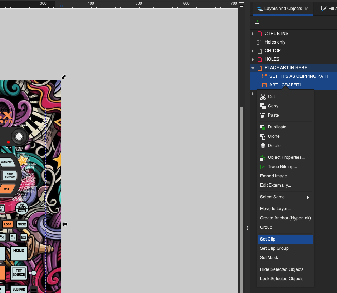The image size is (337, 293).
Task: Click the Clone icon in menu
Action: coord(263,136)
